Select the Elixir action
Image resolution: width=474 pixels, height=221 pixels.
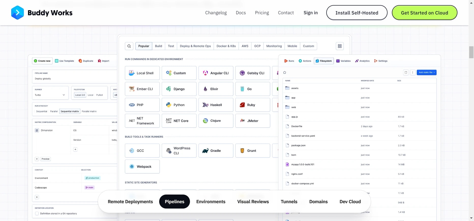[x=216, y=89]
